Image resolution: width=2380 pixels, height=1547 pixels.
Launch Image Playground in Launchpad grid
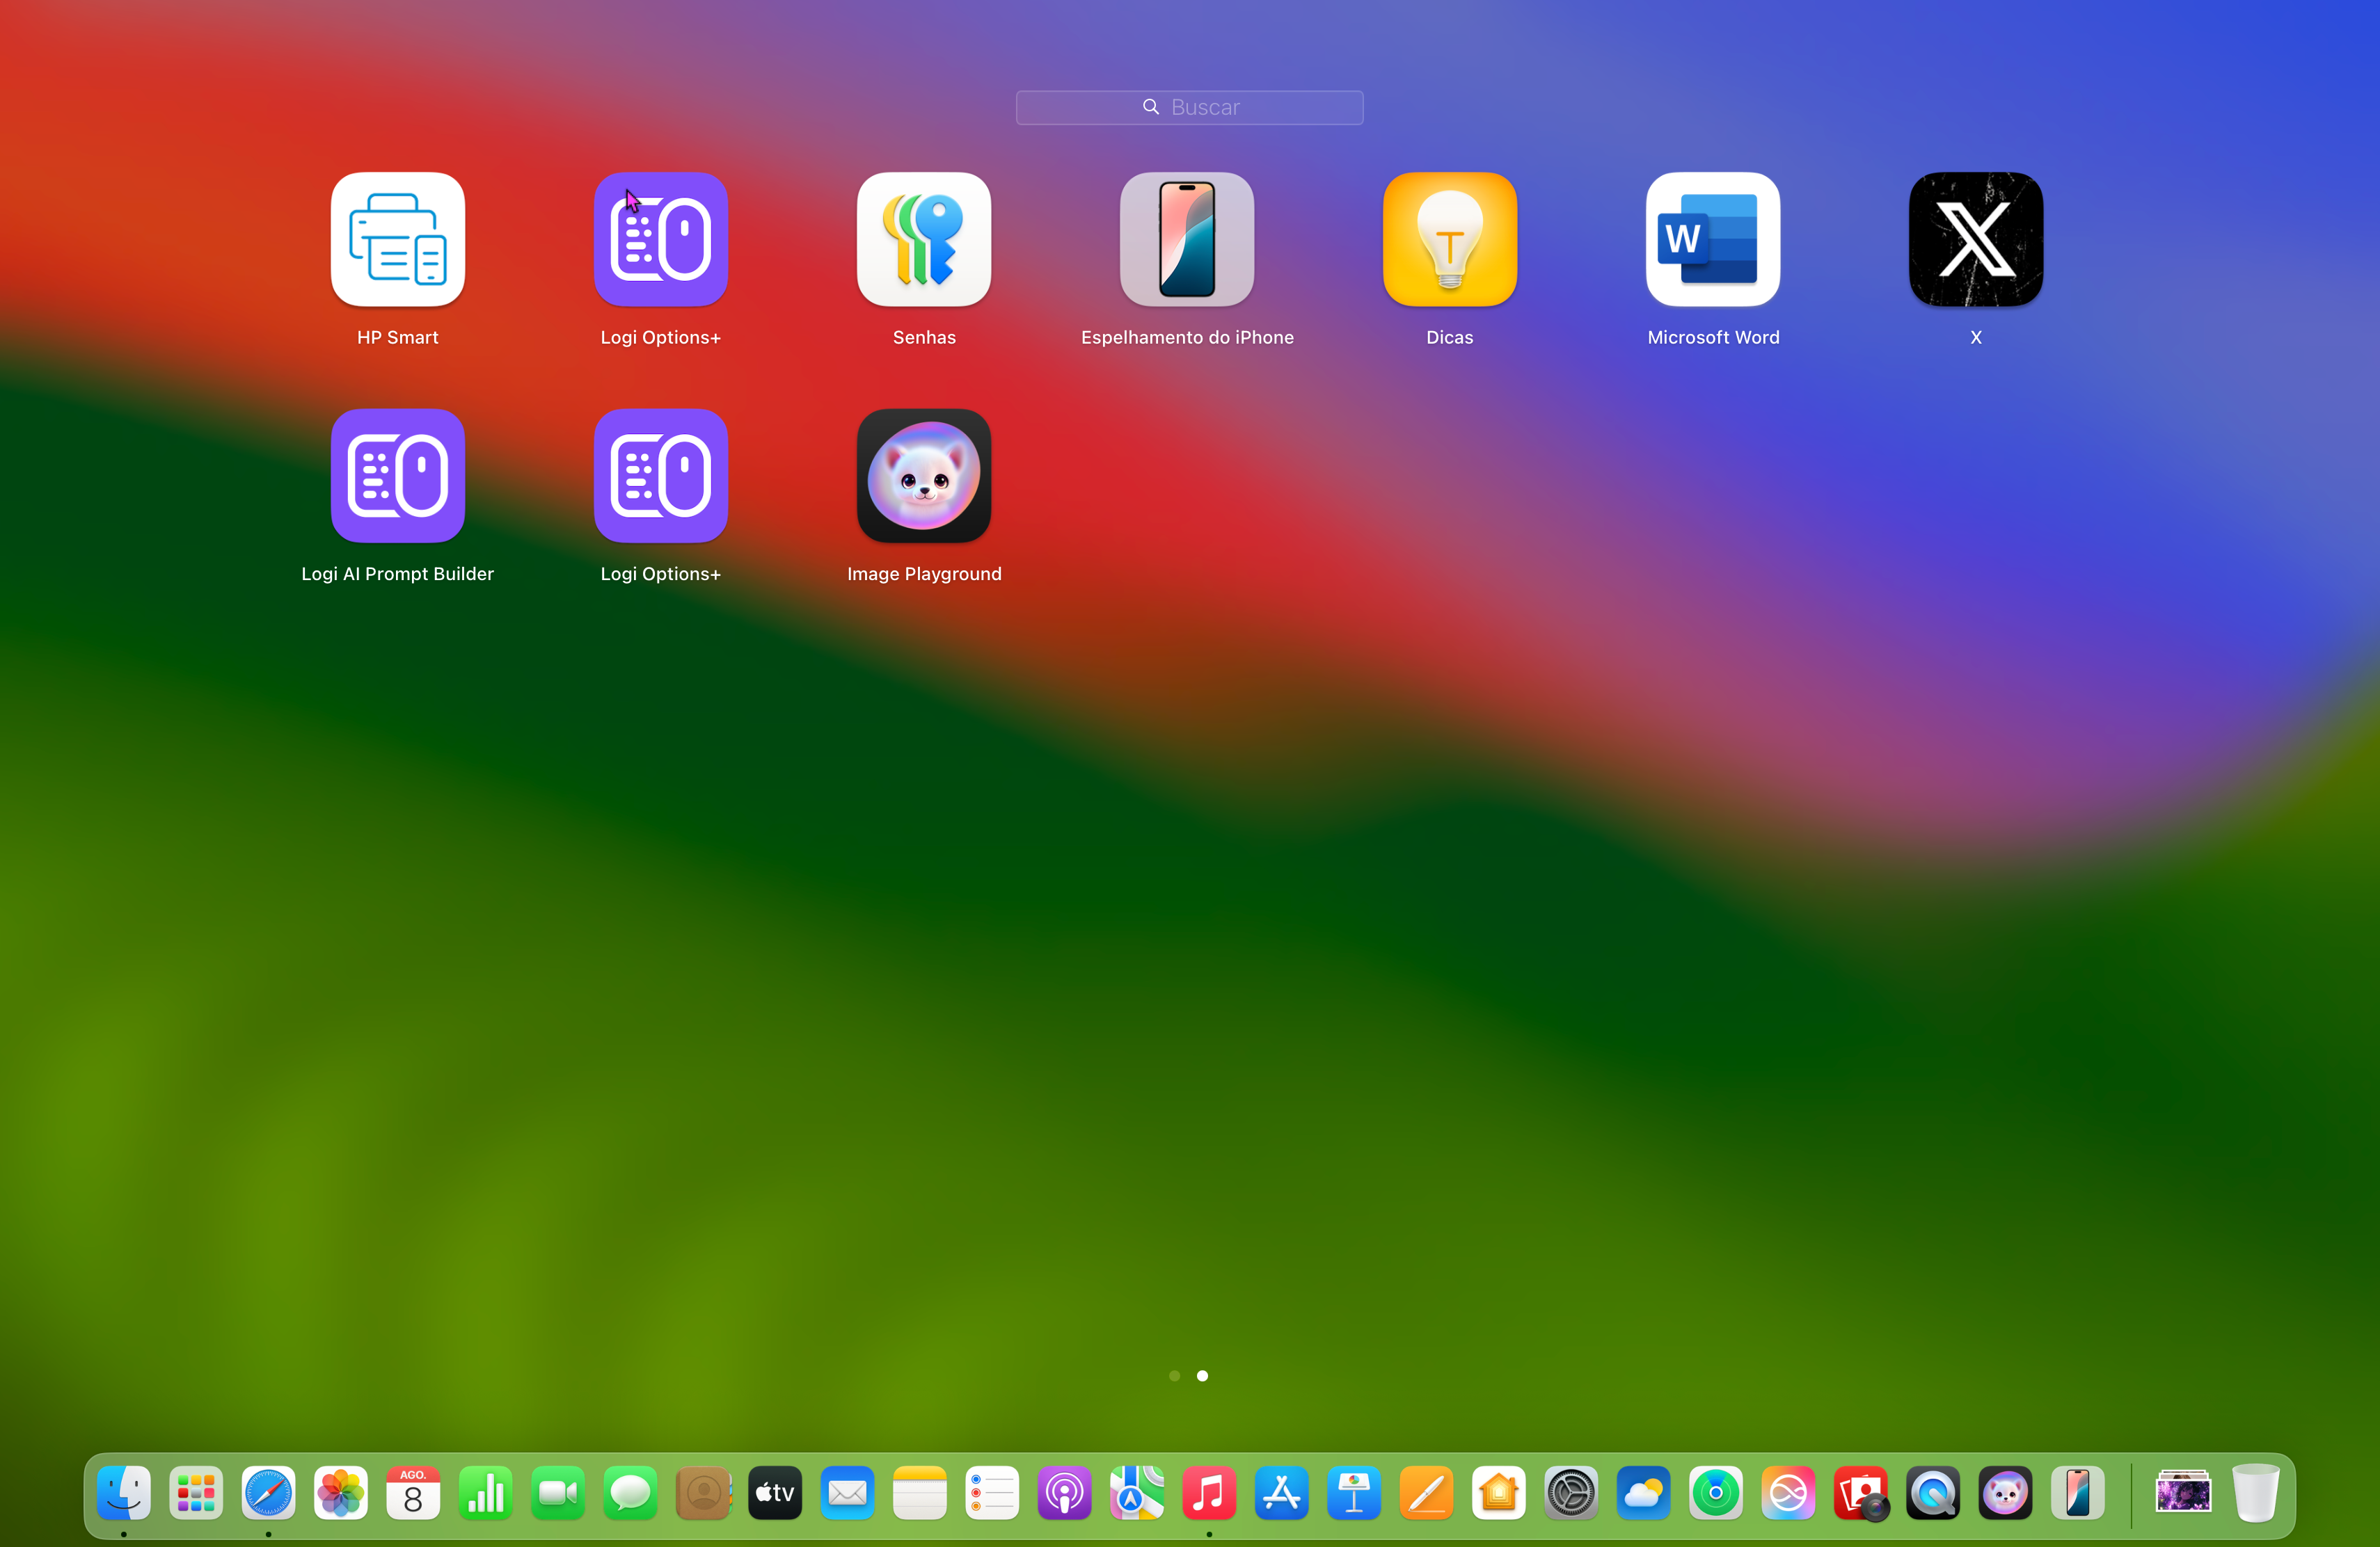[x=923, y=476]
